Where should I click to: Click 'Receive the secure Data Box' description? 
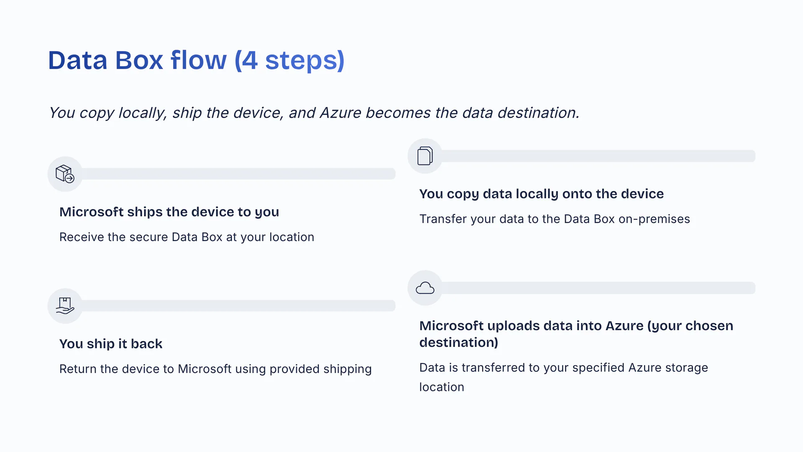click(x=187, y=237)
